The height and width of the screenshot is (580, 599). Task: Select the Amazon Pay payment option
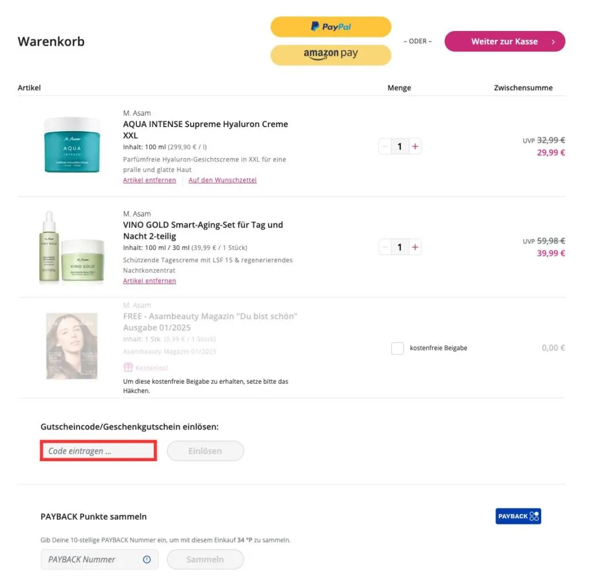pos(331,54)
